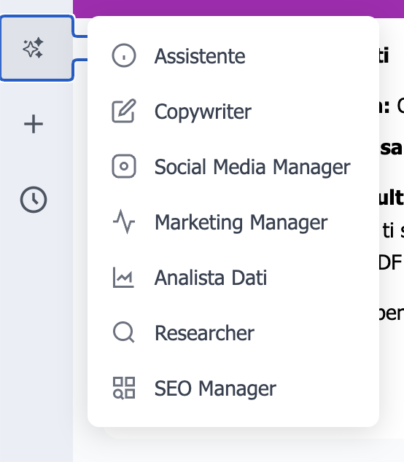Click the partially hidden chat text behind the menu

[x=392, y=183]
